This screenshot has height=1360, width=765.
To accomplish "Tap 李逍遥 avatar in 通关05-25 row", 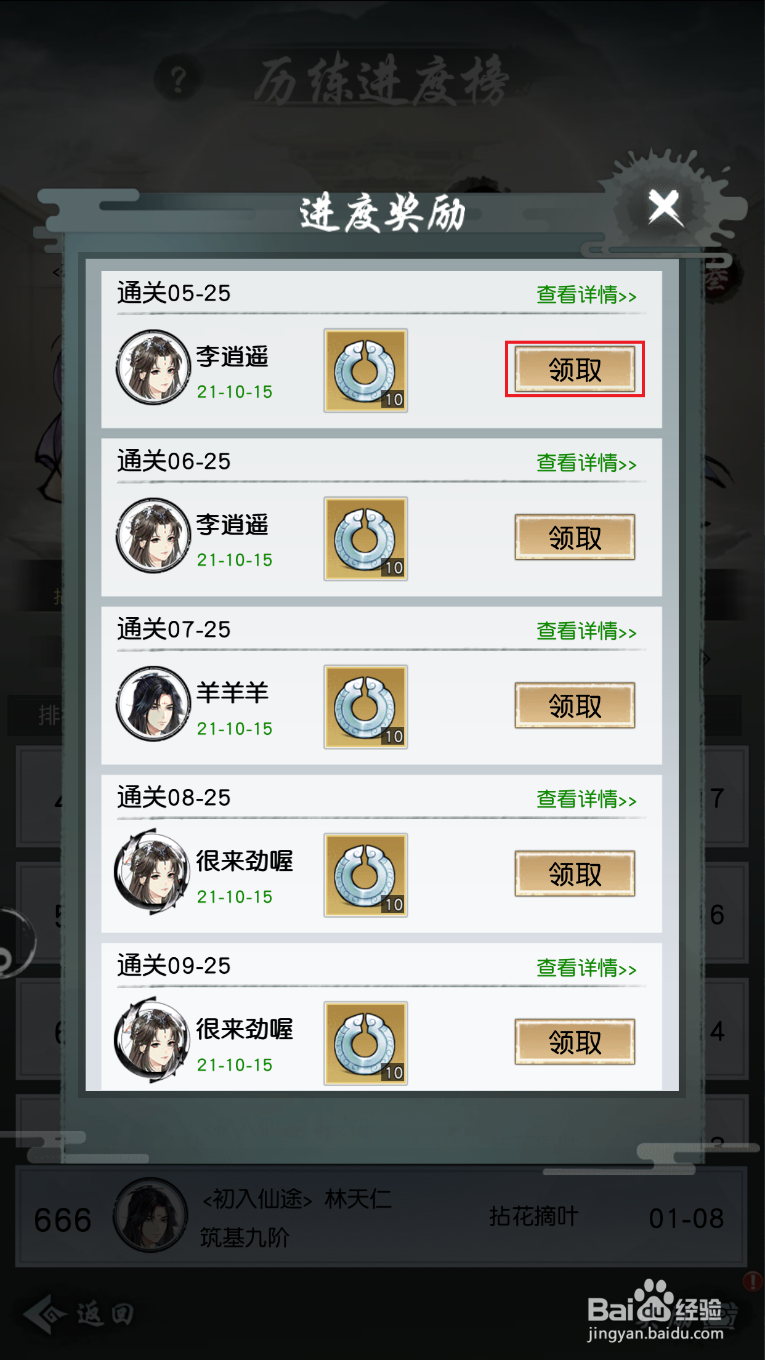I will point(153,367).
